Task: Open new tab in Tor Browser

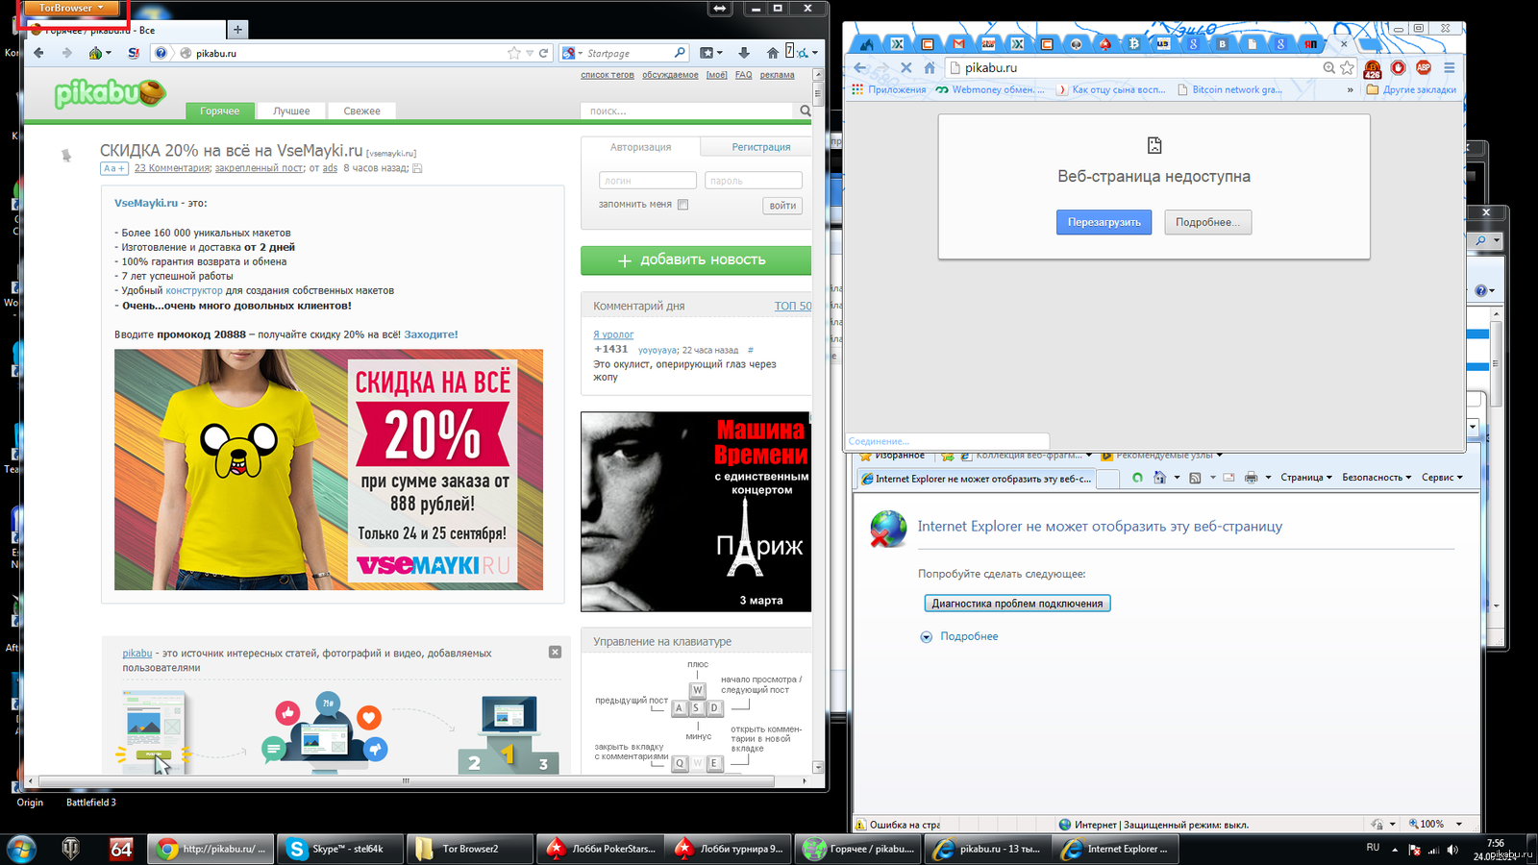Action: coord(237,29)
